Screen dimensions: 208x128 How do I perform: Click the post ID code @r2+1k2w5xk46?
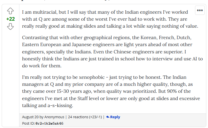click(49, 123)
